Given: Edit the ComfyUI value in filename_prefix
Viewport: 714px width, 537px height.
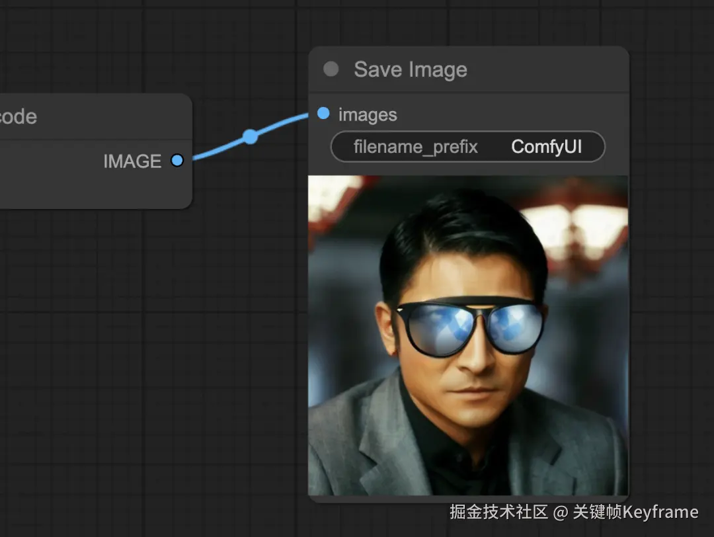Looking at the screenshot, I should [x=546, y=147].
